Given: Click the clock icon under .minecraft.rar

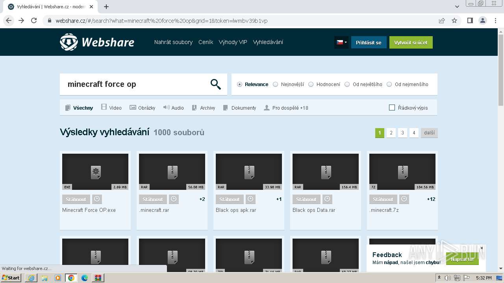Looking at the screenshot, I should tap(174, 199).
